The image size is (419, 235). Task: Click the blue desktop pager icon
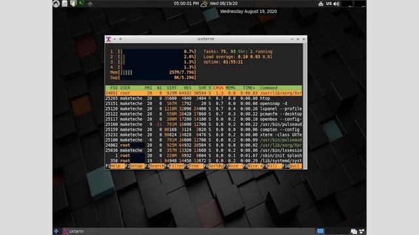click(320, 231)
